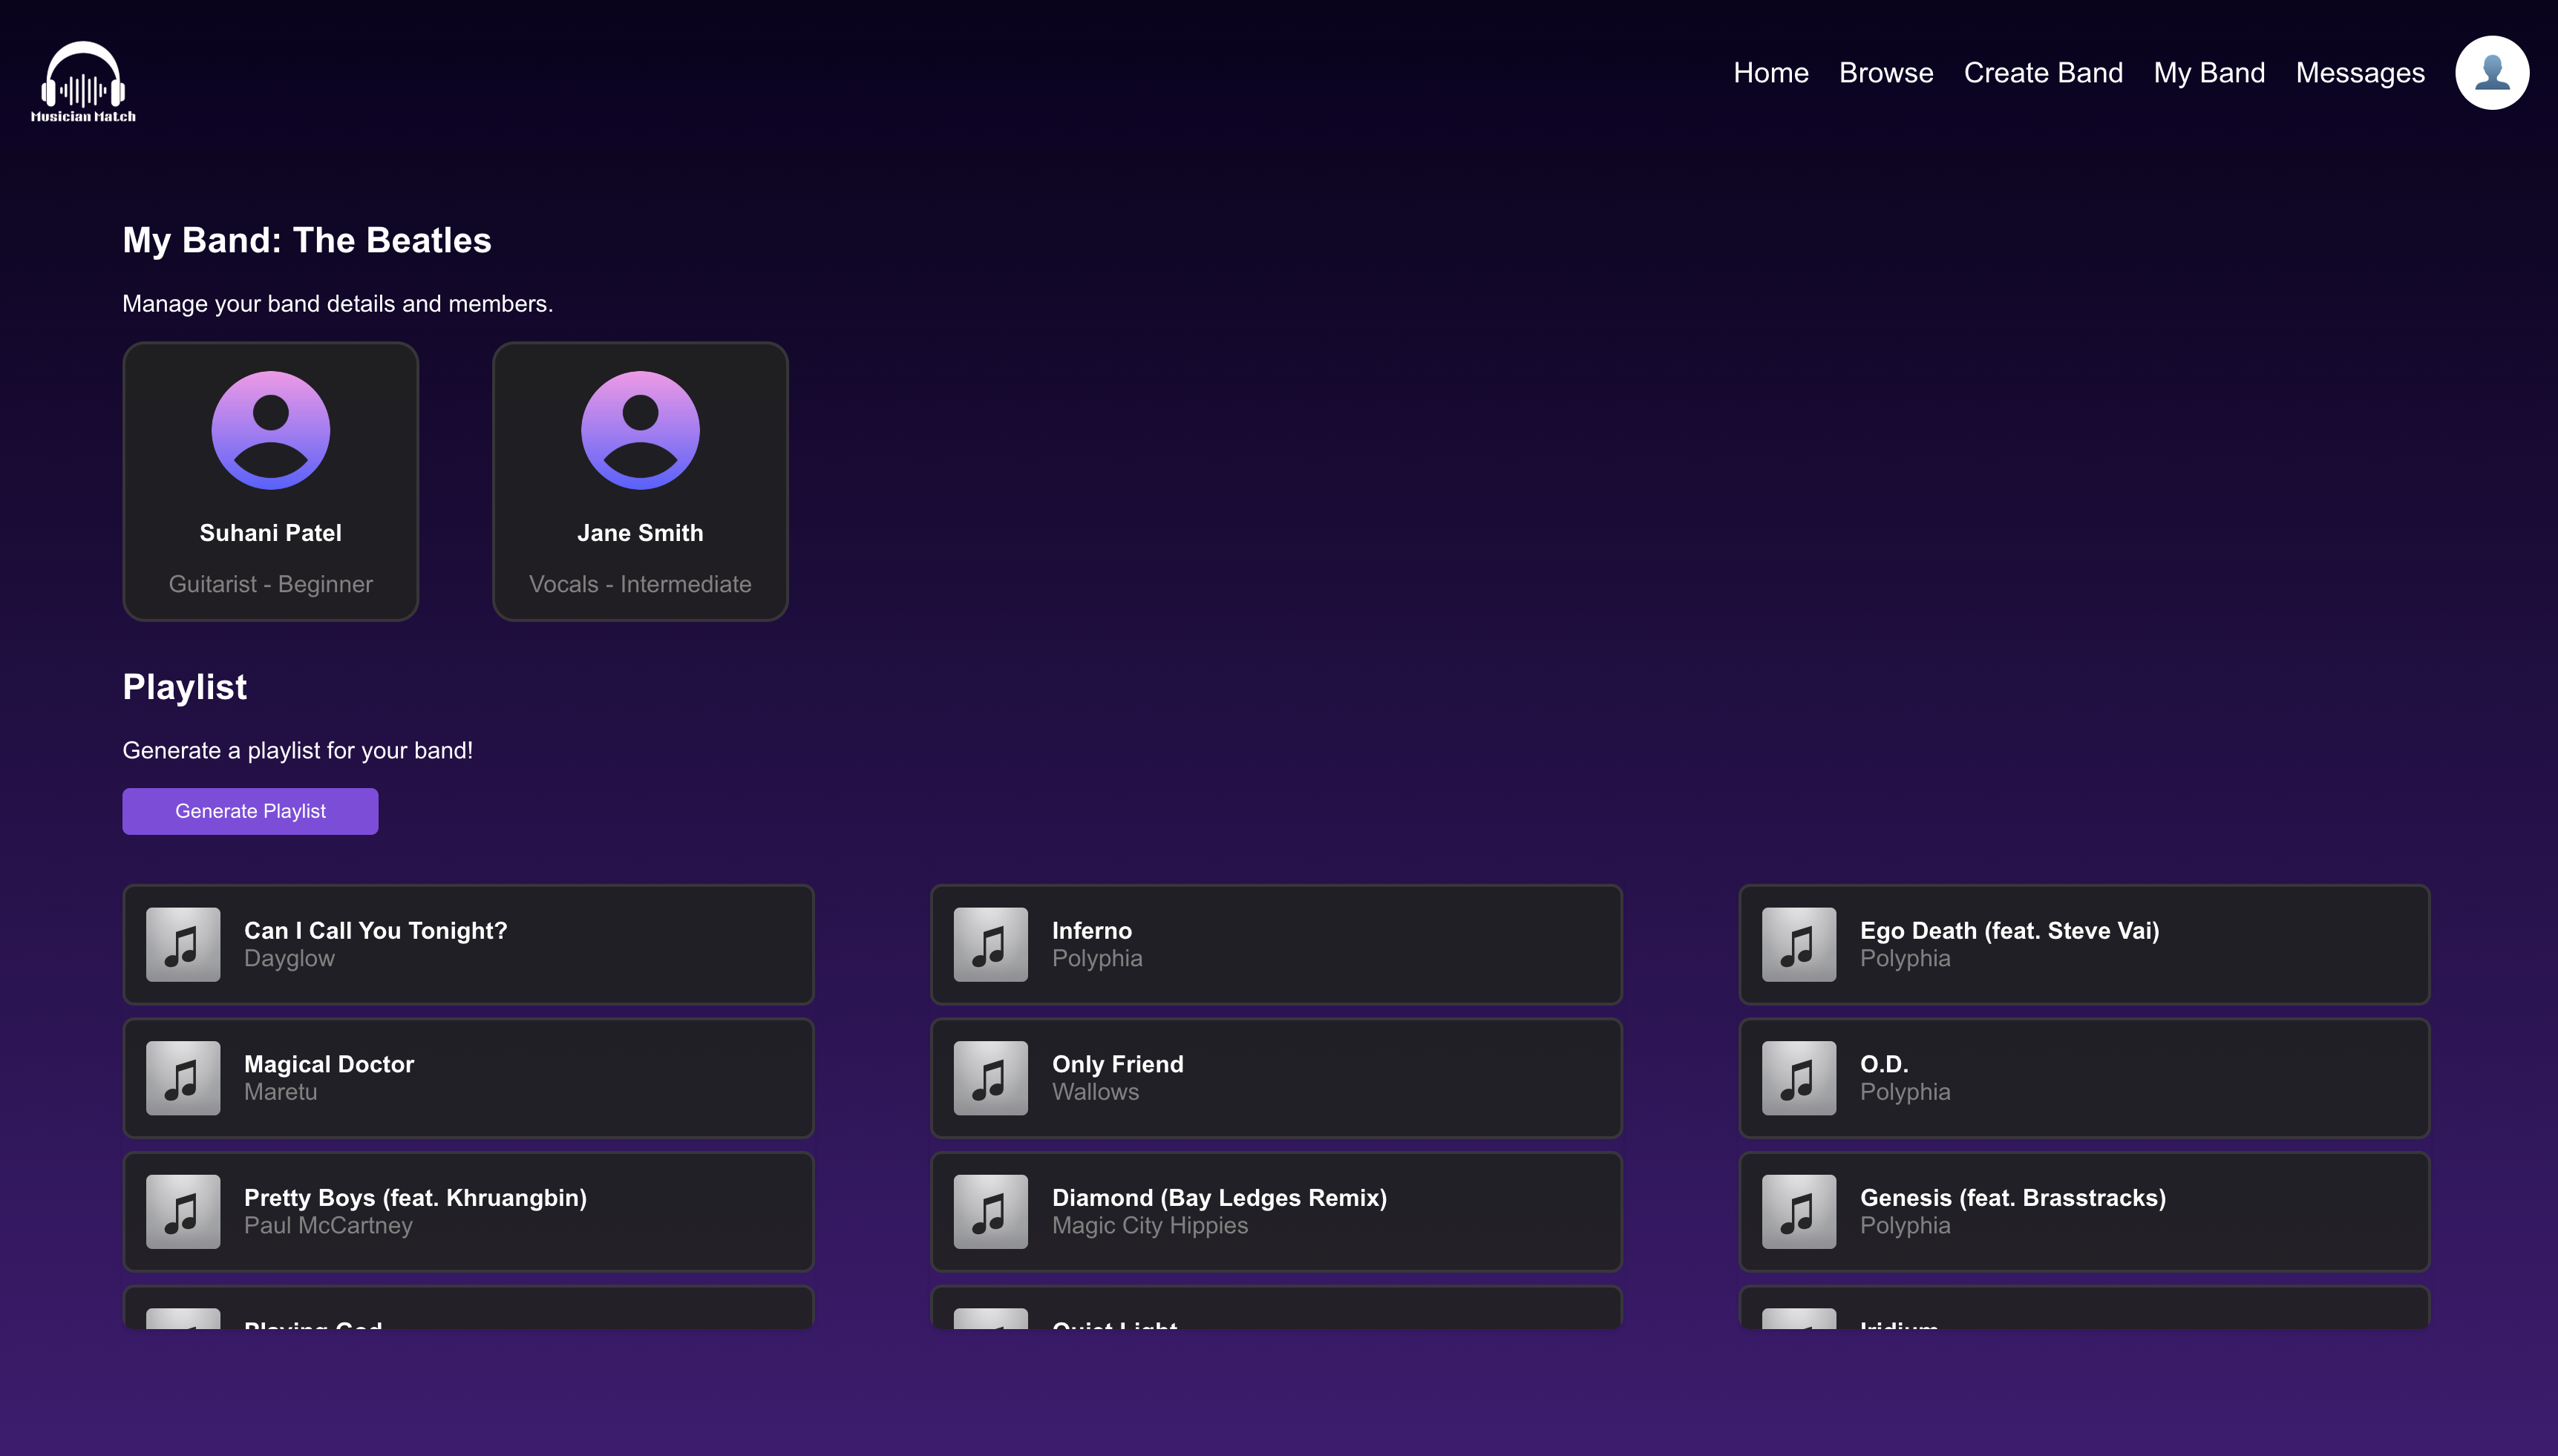The height and width of the screenshot is (1456, 2558).
Task: Click music note icon for Inferno
Action: 990,944
